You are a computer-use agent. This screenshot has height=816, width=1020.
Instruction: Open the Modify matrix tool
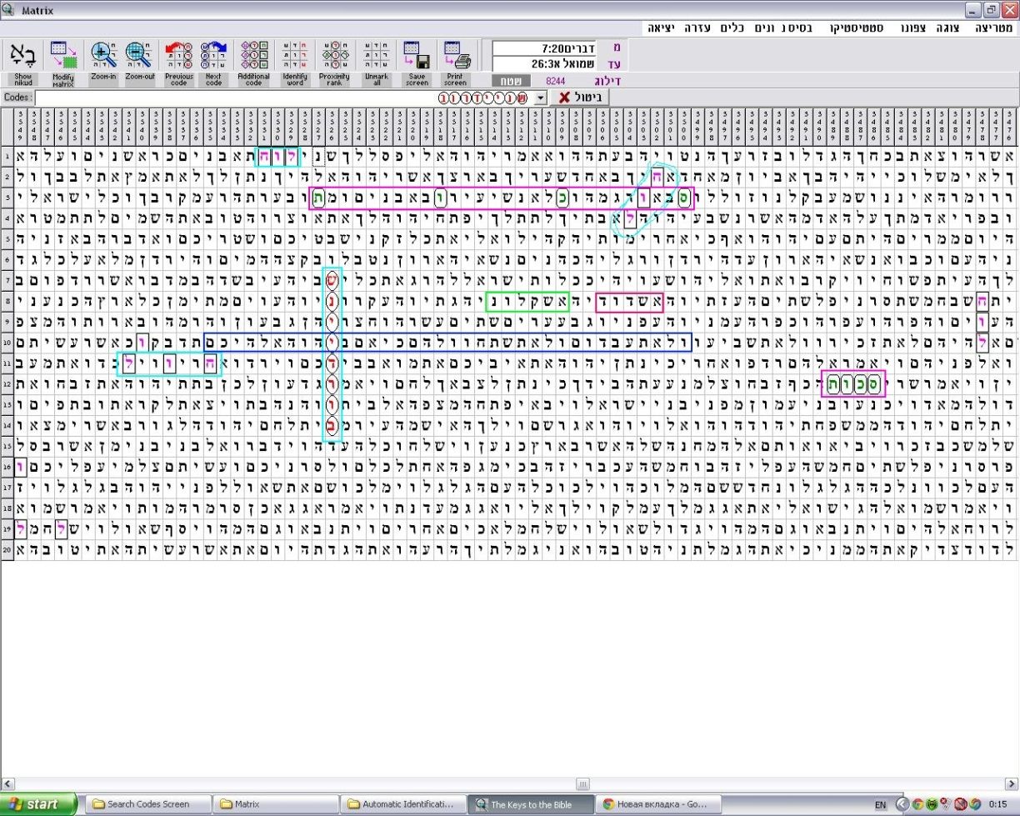pyautogui.click(x=63, y=56)
